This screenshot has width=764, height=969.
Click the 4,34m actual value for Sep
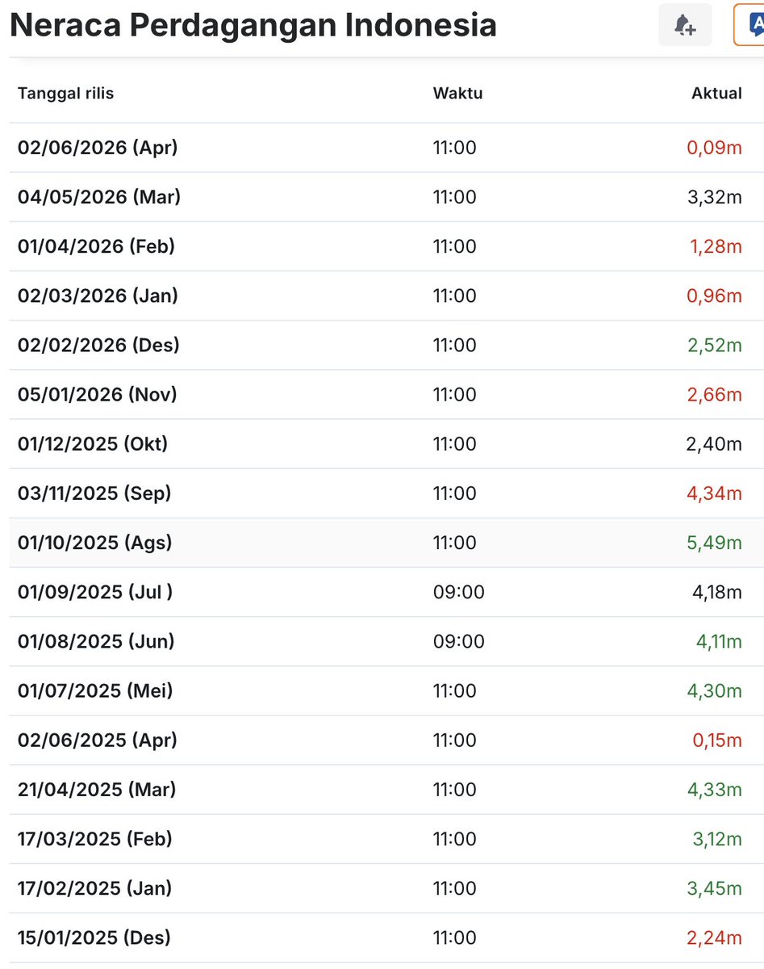pos(714,493)
